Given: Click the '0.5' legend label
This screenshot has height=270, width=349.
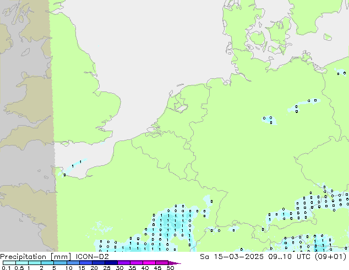Looking at the screenshot, I should (19, 268).
